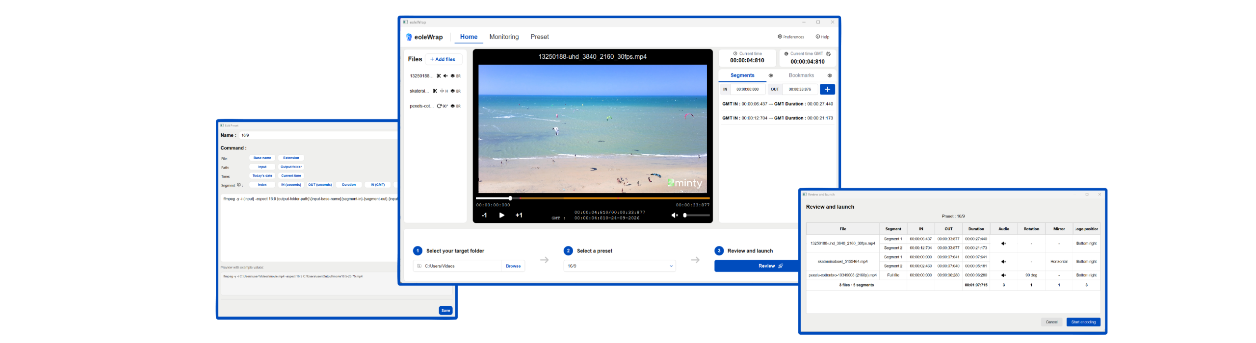Insert the IN (GMT) token
This screenshot has width=1256, height=343.
point(378,185)
